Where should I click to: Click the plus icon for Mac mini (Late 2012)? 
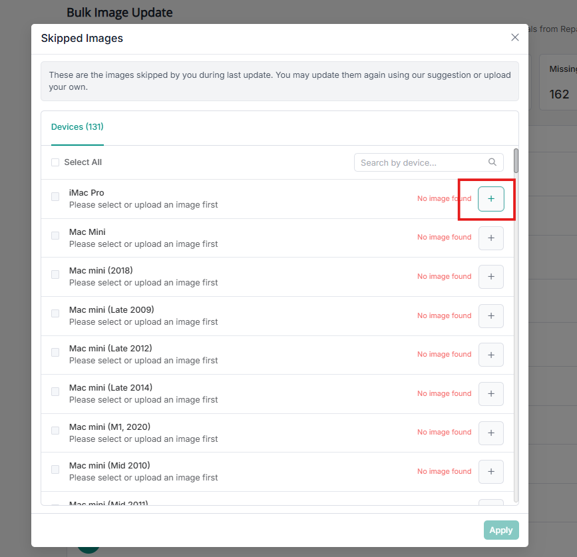click(x=490, y=354)
